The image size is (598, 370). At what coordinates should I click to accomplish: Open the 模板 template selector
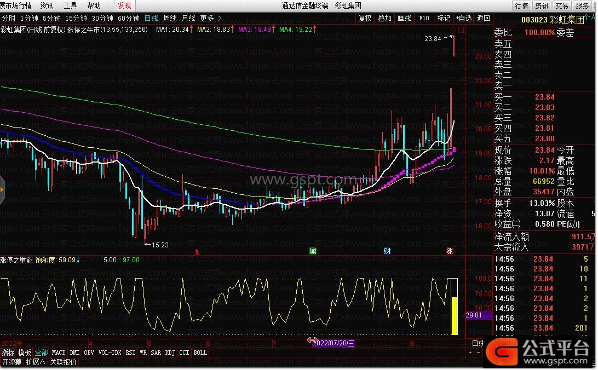[x=25, y=352]
